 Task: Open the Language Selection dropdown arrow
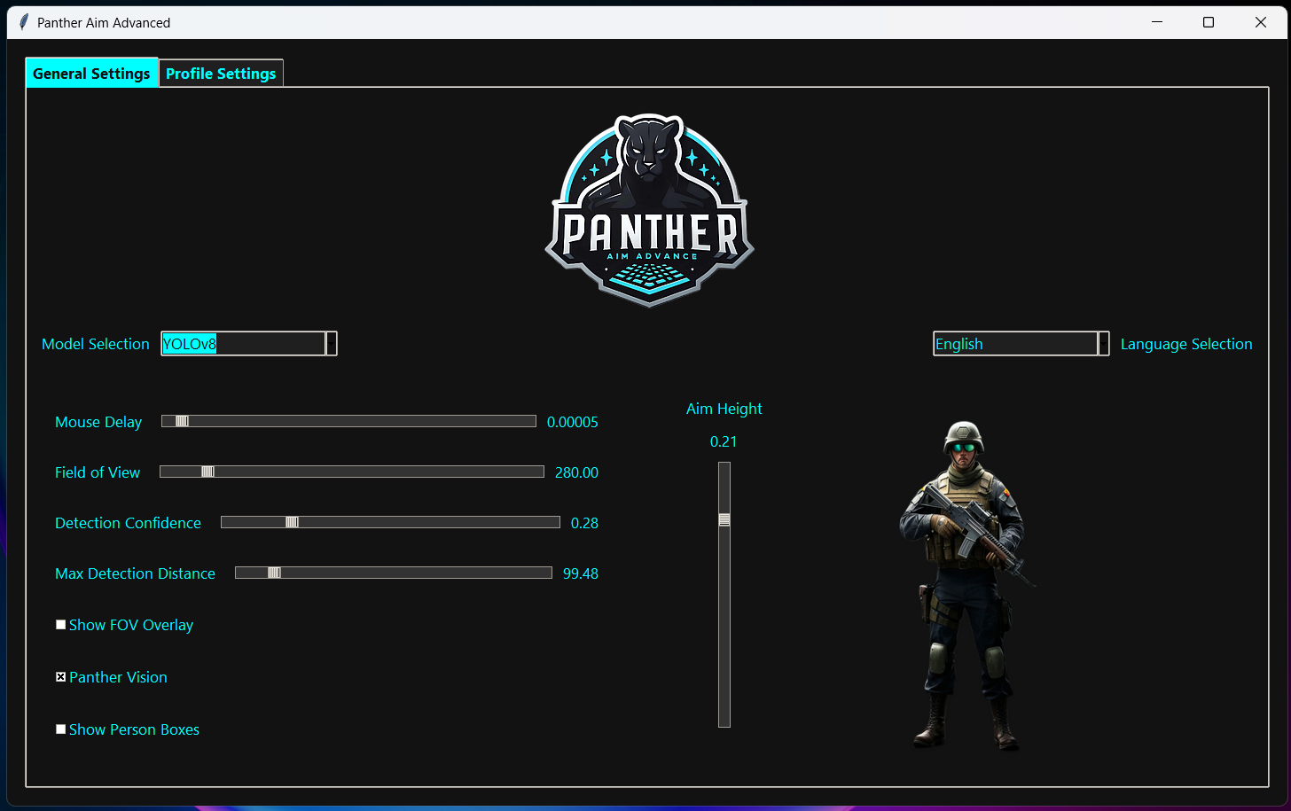coord(1104,344)
